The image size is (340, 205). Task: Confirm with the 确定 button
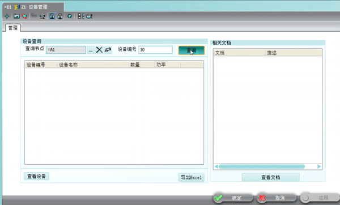click(233, 198)
